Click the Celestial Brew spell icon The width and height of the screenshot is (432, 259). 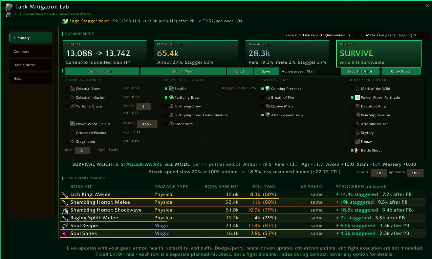tap(72, 88)
